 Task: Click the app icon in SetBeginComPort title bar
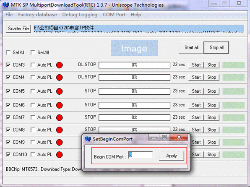[88, 139]
